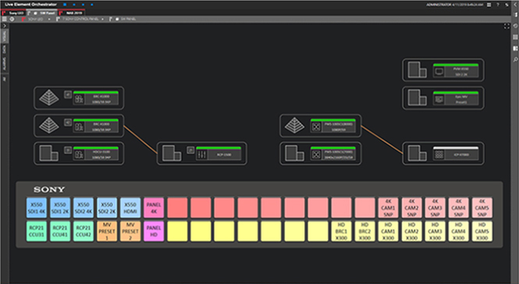Open the search magnifier in right sidebar

(515, 59)
